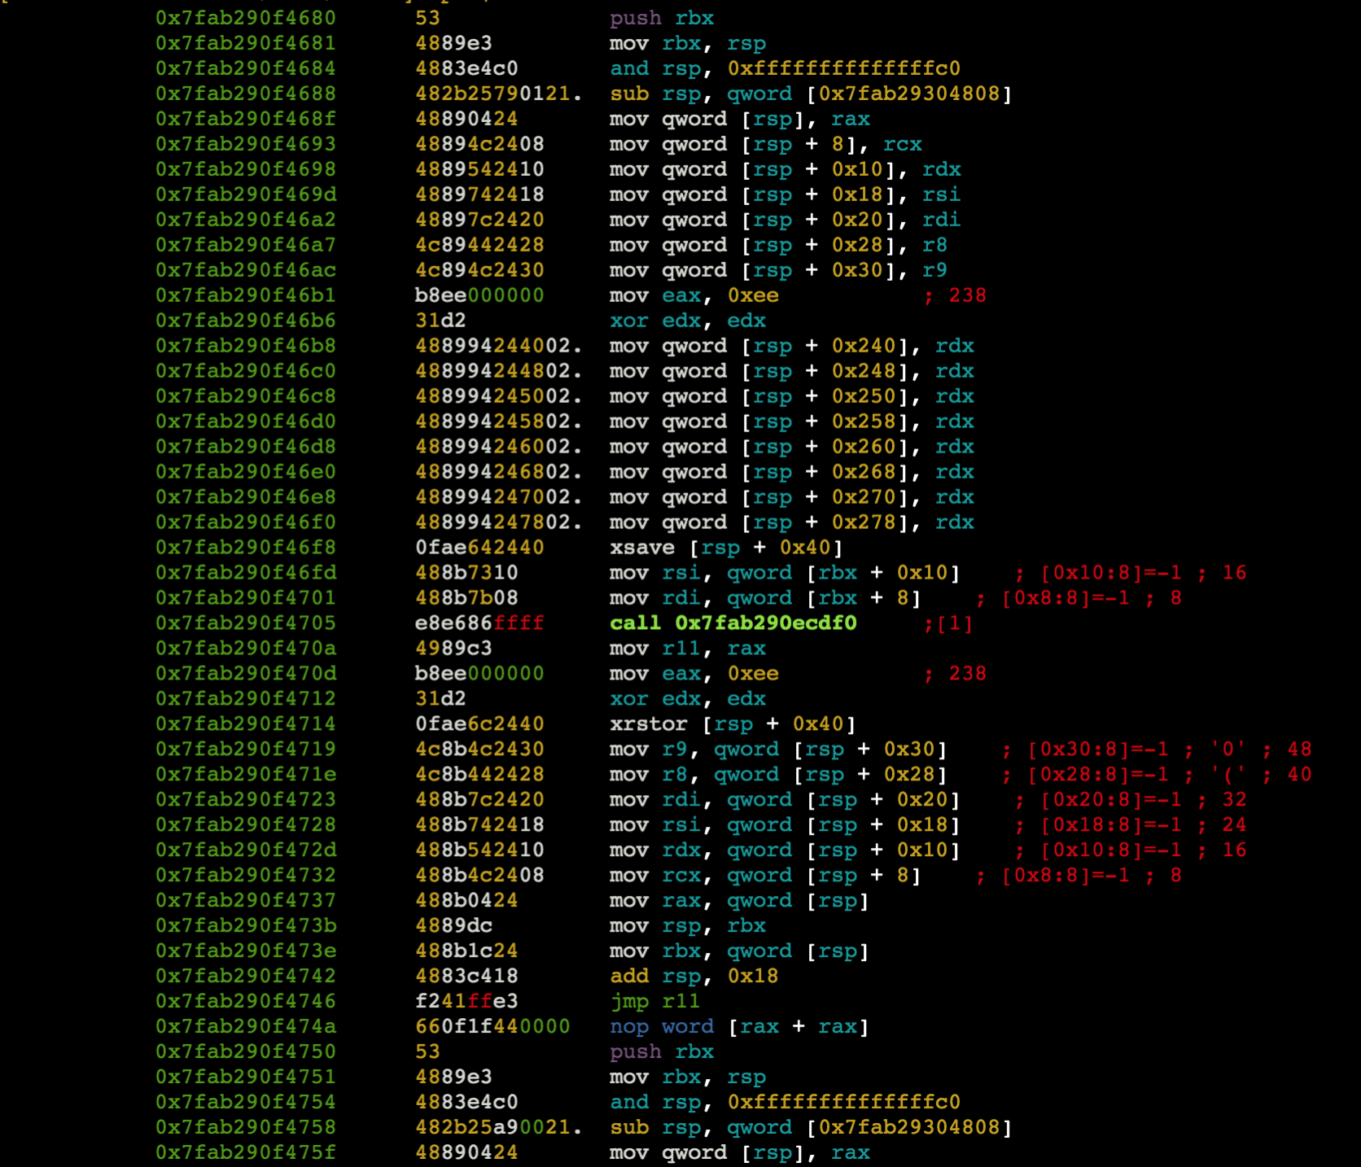Image resolution: width=1361 pixels, height=1167 pixels.
Task: Follow the call 0x7fab290ecdf0 target
Action: point(765,623)
